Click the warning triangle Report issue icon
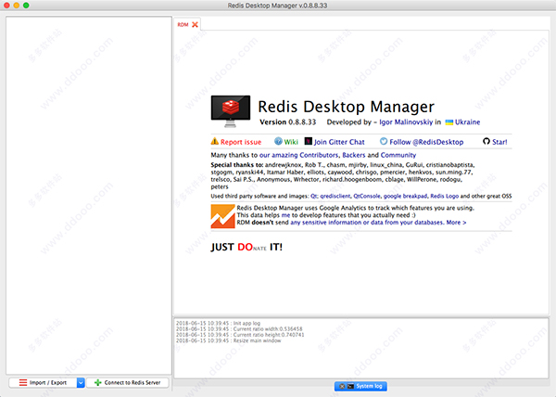This screenshot has width=556, height=397. [x=215, y=141]
